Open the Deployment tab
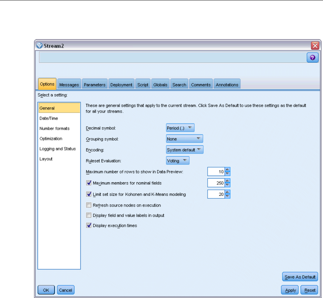Screen dimensions: 323x298 point(121,85)
